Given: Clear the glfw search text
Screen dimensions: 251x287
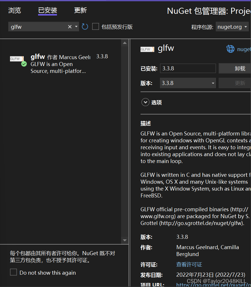Looking at the screenshot, I should click(70, 27).
